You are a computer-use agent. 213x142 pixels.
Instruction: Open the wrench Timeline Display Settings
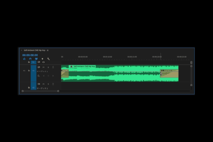48,59
